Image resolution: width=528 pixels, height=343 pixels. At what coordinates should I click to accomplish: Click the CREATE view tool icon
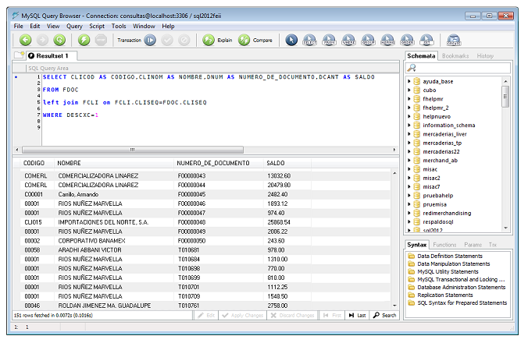click(x=454, y=40)
